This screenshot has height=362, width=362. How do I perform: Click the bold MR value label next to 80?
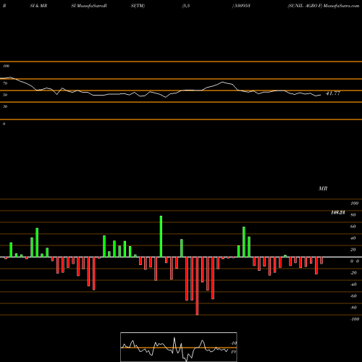coord(338,213)
